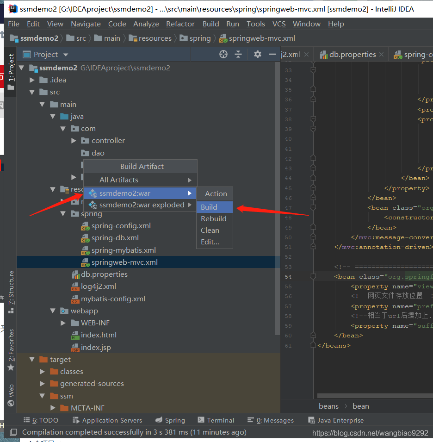Click the spring-config.xml file icon
This screenshot has width=433, height=442.
point(86,226)
